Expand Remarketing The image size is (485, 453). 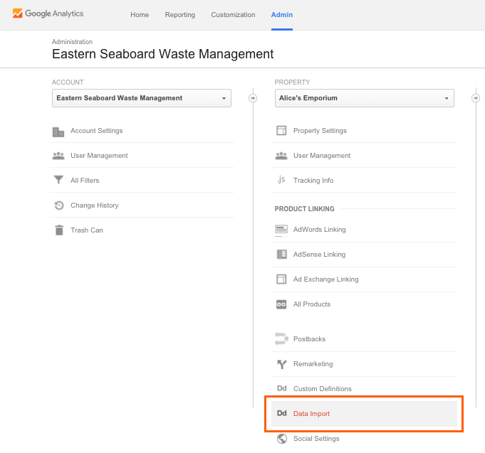point(313,364)
